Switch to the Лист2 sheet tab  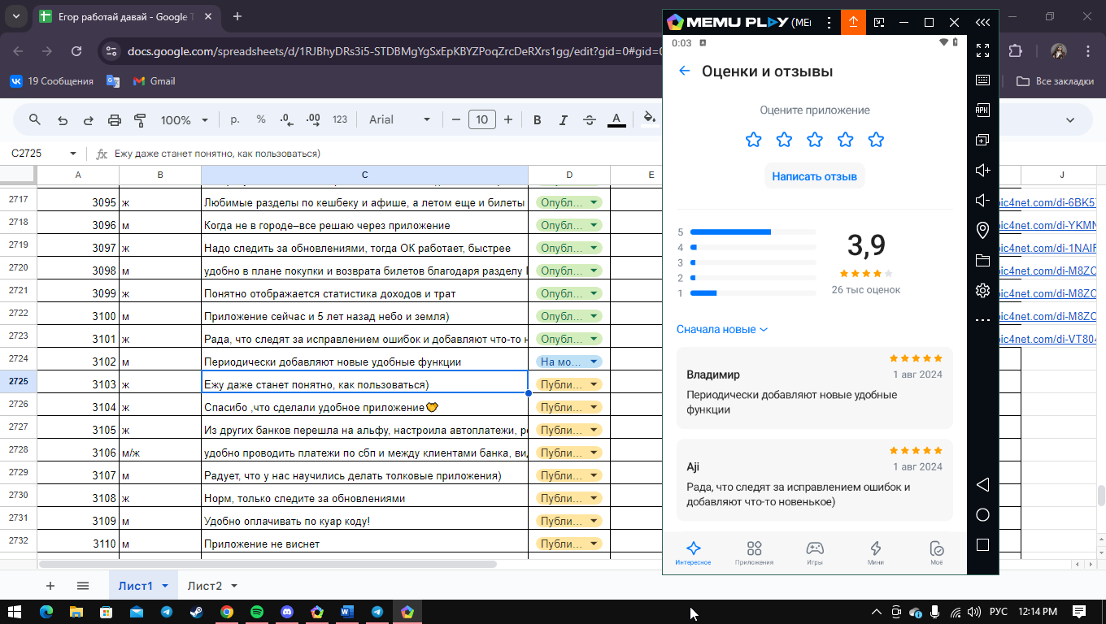coord(211,586)
